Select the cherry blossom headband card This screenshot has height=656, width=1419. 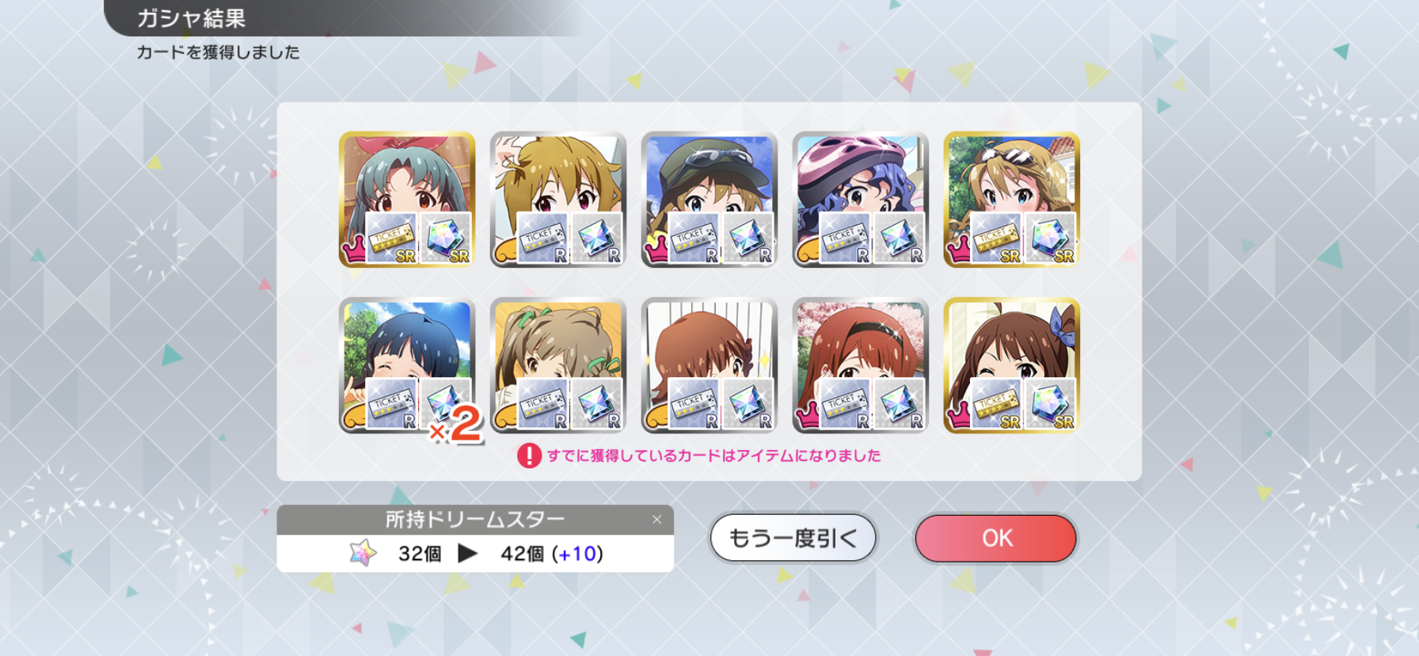click(861, 366)
